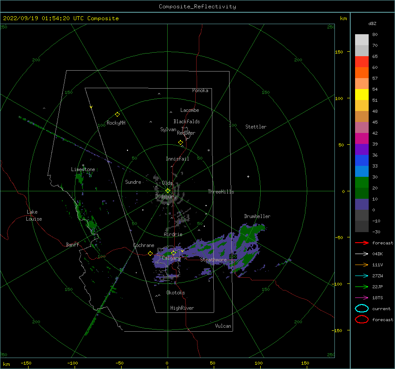
Task: Select the purple 36-39 dBZ color swatch
Action: point(362,149)
